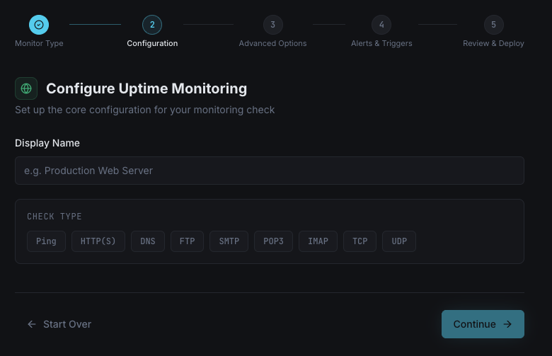Screen dimensions: 552x356
Task: Select the DNS check type
Action: tap(147, 241)
